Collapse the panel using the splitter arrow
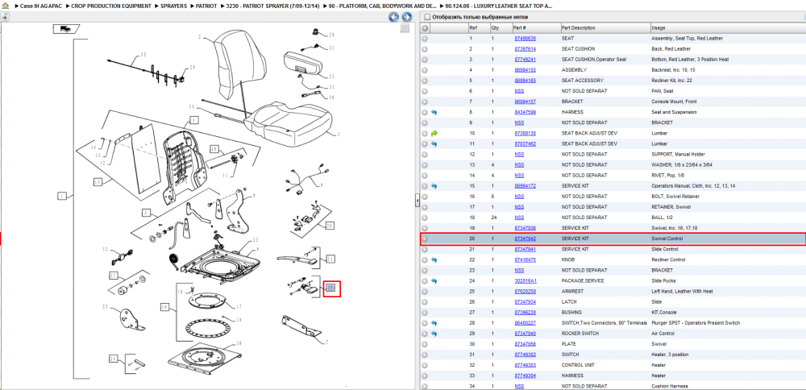The width and height of the screenshot is (806, 390). [x=418, y=201]
